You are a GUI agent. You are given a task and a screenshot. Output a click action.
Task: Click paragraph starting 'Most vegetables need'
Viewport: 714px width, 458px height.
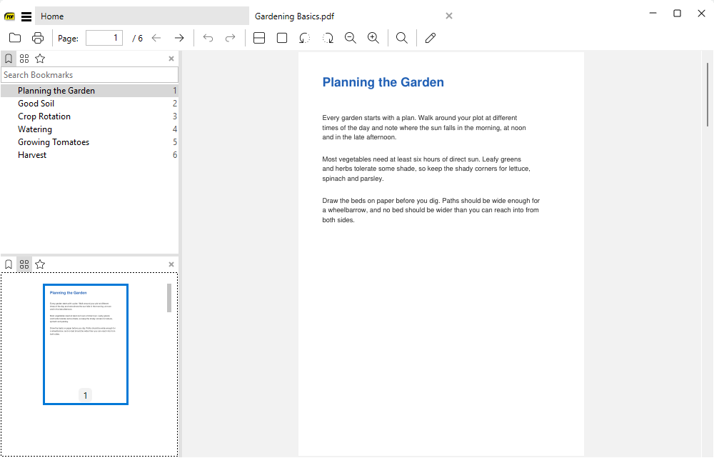[426, 169]
